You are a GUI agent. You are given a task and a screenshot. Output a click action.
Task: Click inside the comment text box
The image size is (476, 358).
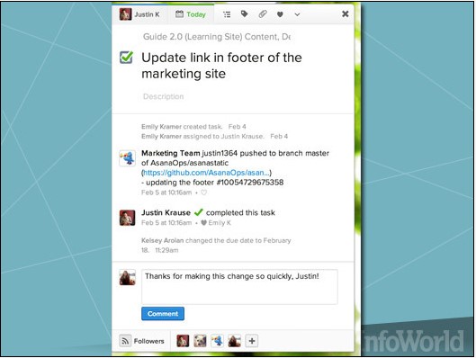pos(239,287)
